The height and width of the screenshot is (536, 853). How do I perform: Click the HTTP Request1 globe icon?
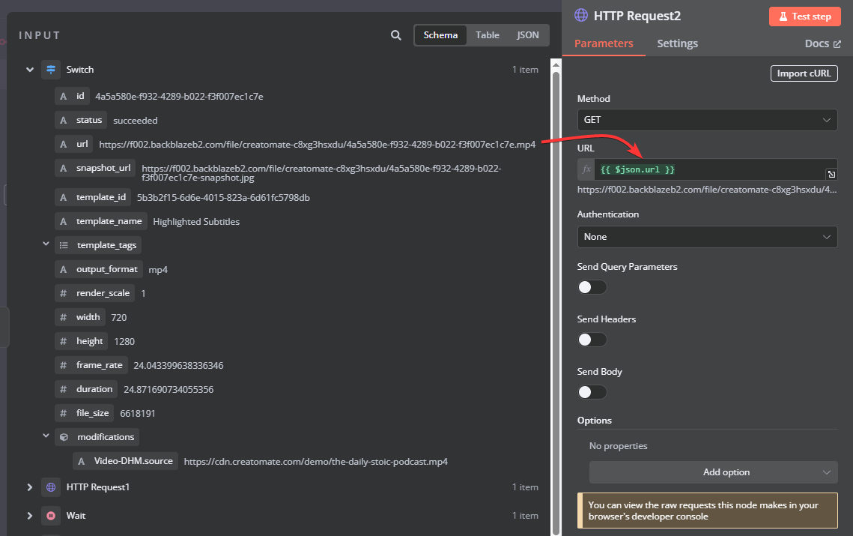tap(51, 487)
